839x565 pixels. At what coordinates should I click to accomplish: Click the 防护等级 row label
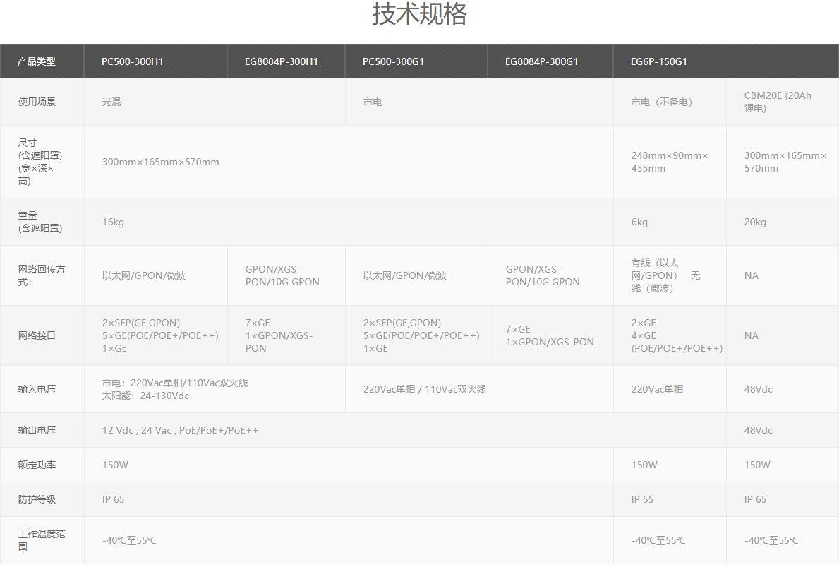tap(42, 499)
